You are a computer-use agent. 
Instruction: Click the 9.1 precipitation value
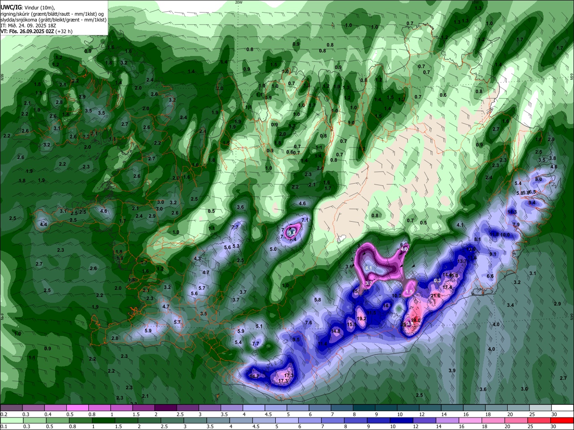pyautogui.click(x=493, y=254)
